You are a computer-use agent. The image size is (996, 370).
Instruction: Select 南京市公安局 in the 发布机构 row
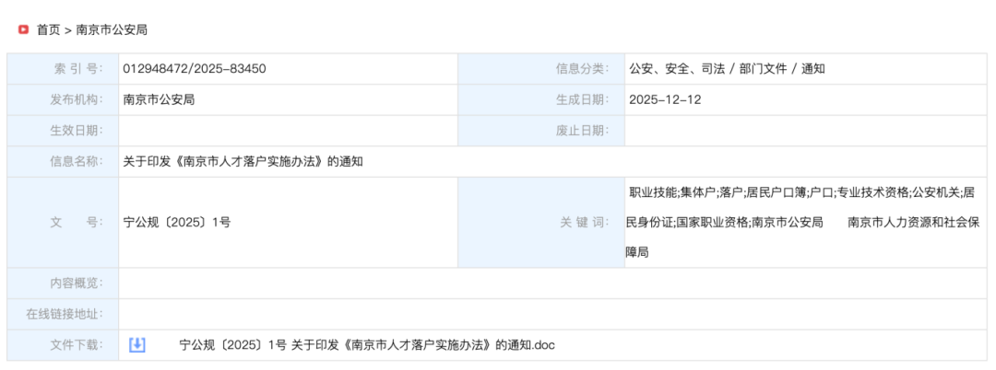coord(159,99)
